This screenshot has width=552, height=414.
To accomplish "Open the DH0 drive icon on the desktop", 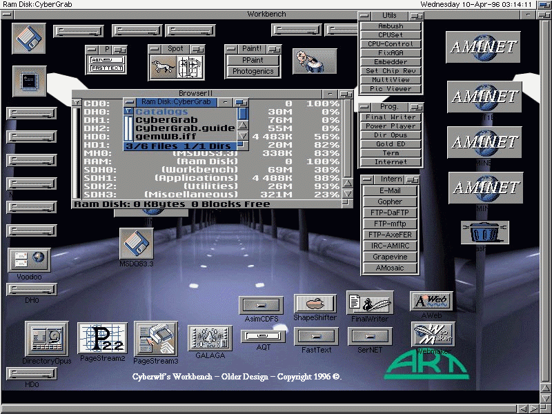I will (x=32, y=289).
